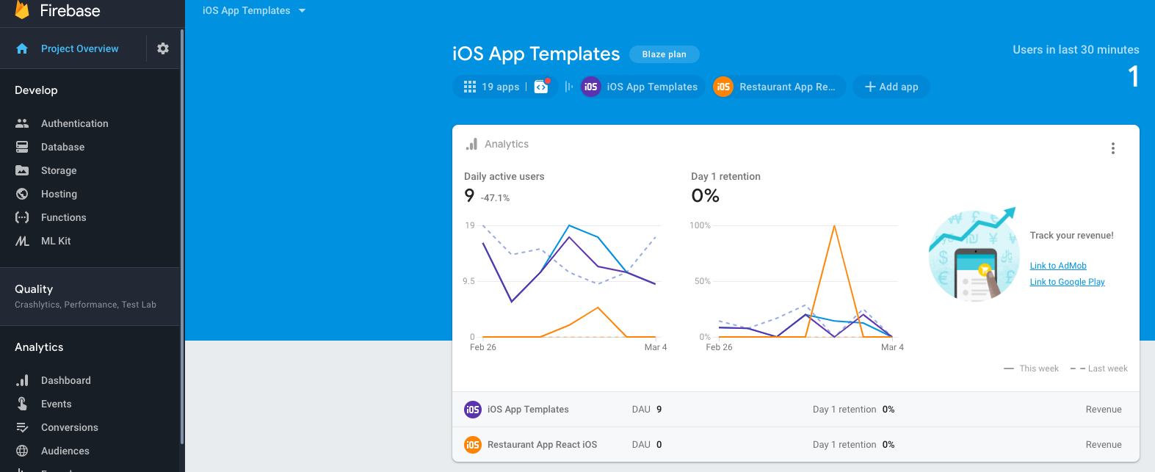Open Authentication from the sidebar
The height and width of the screenshot is (472, 1155).
tap(74, 123)
